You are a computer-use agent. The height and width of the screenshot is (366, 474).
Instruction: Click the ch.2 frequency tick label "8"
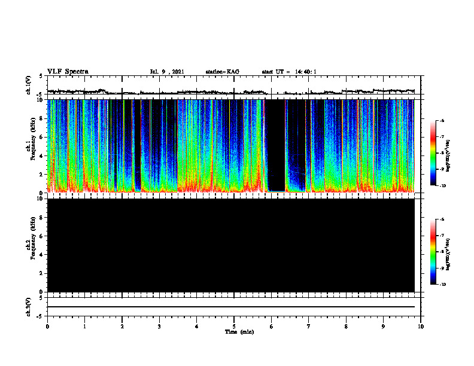coord(42,218)
